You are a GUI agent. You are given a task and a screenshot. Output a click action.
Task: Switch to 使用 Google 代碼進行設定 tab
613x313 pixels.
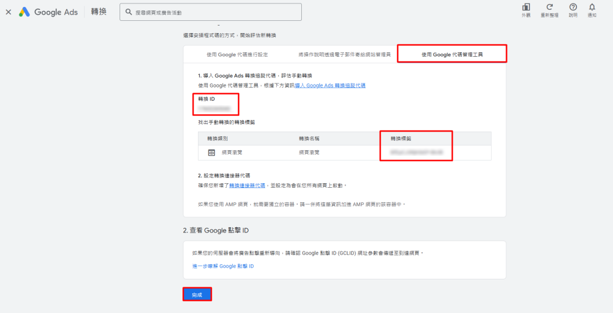pyautogui.click(x=237, y=54)
